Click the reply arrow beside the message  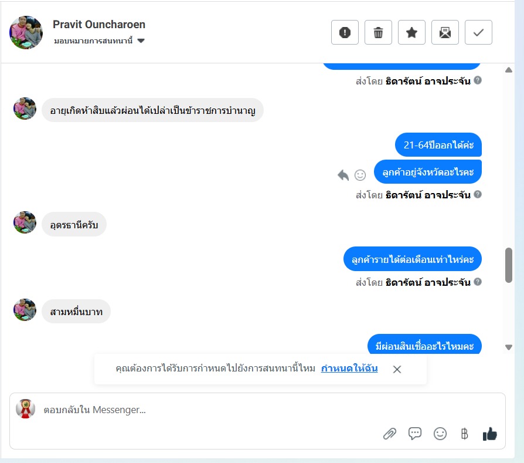tap(343, 175)
